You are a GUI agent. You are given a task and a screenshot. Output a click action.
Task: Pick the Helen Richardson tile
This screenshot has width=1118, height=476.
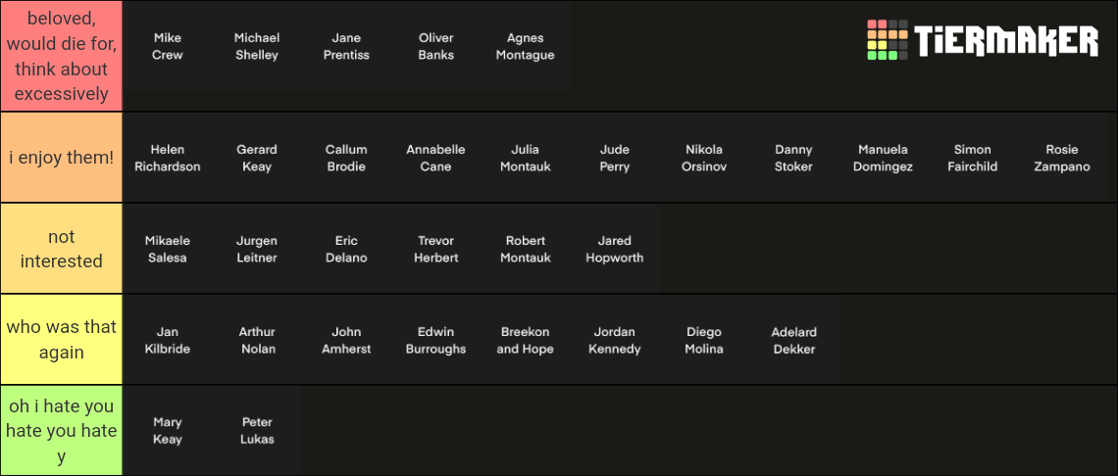tap(168, 158)
